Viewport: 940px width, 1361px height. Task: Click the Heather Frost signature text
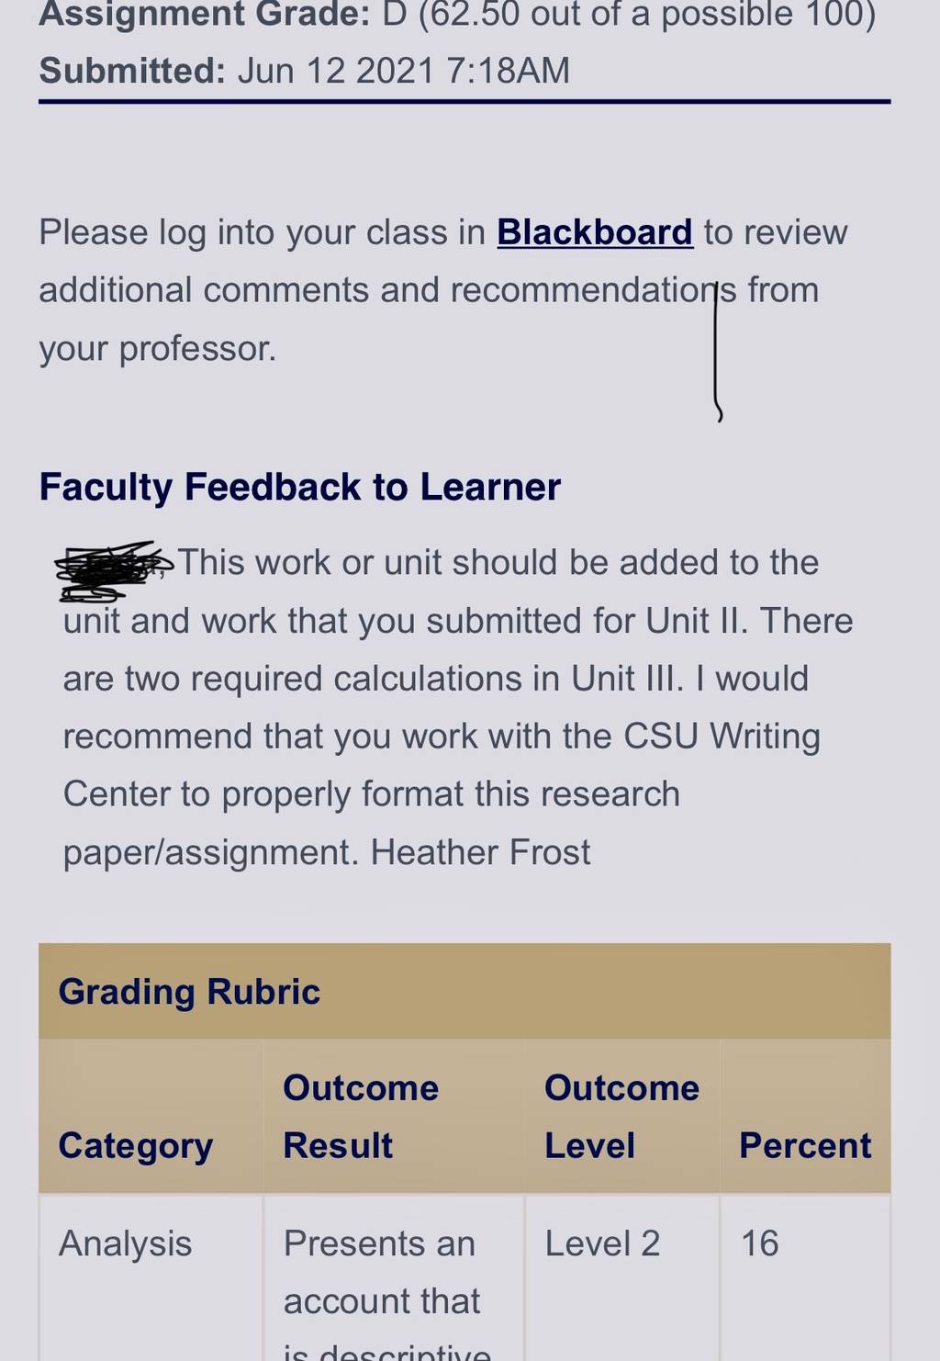tap(480, 853)
